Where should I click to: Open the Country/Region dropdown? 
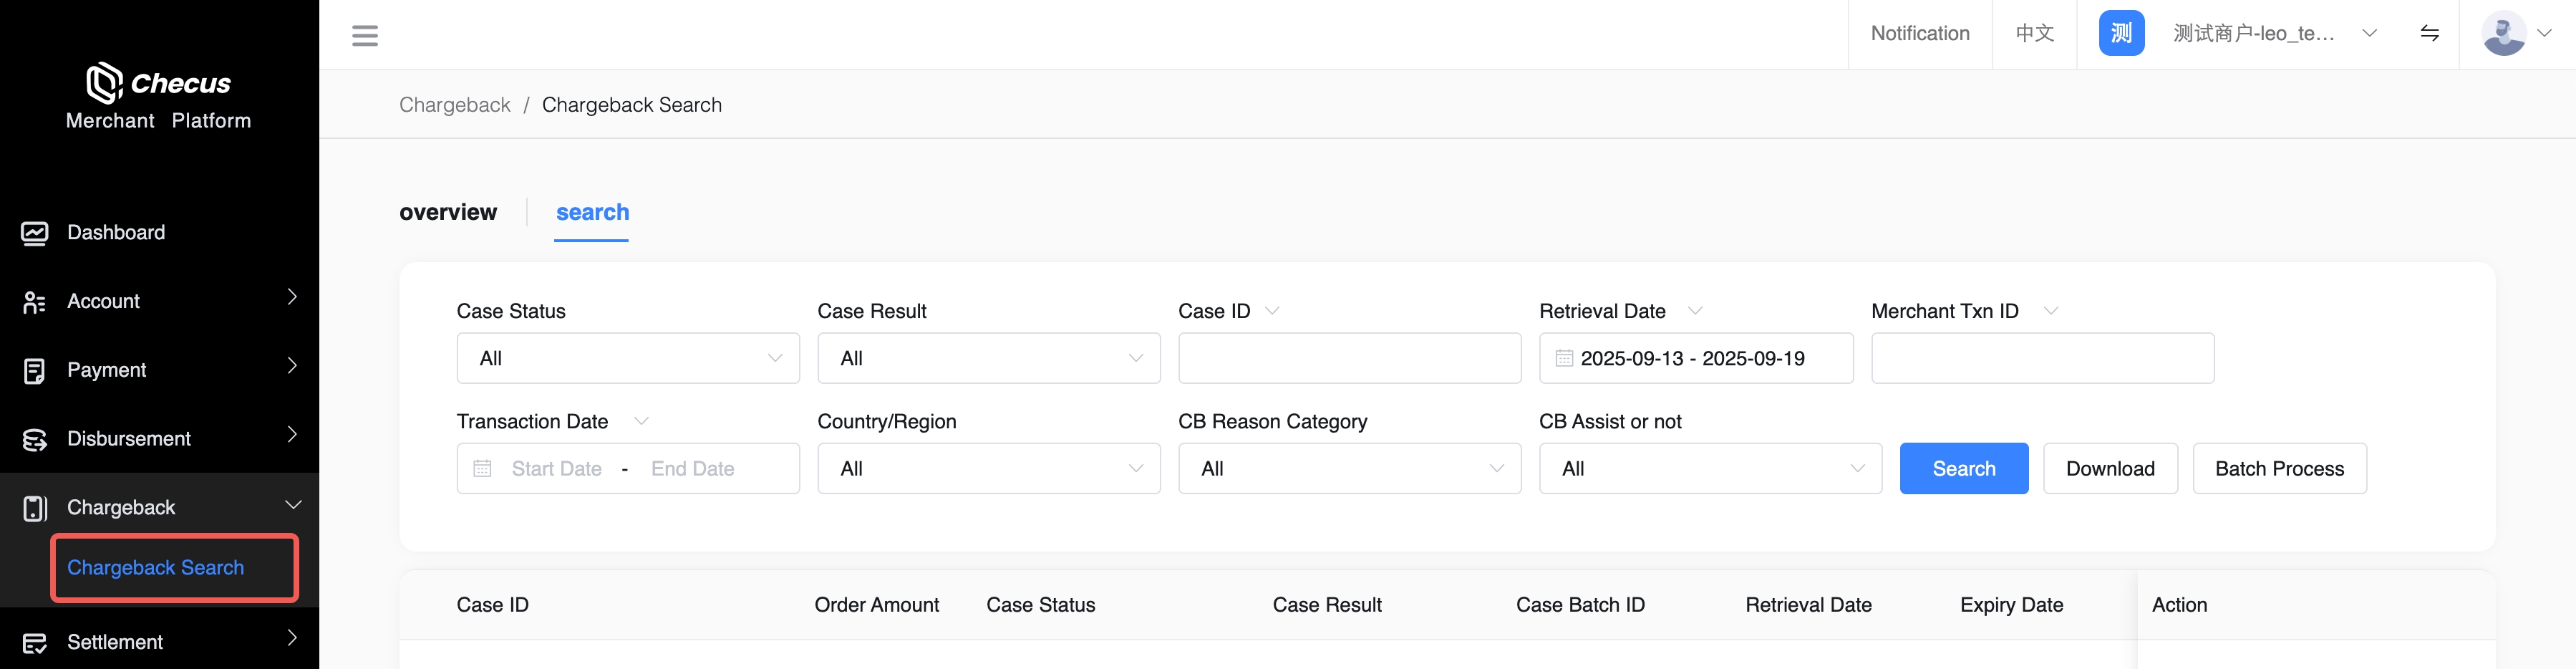coord(988,469)
